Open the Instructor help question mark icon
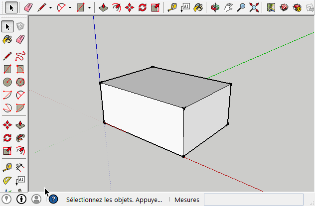 [x=53, y=200]
